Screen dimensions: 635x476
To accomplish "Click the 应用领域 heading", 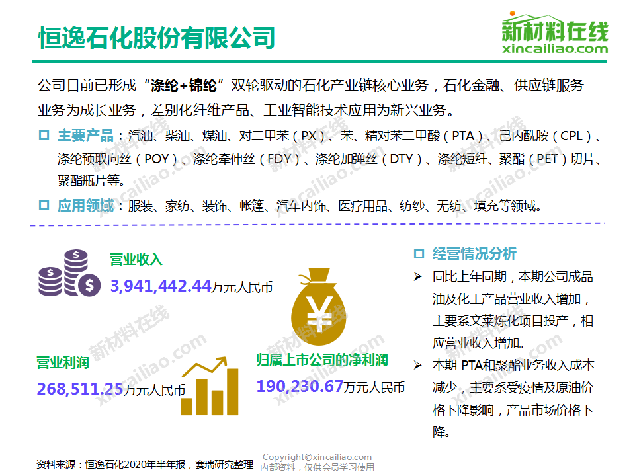I will 85,206.
